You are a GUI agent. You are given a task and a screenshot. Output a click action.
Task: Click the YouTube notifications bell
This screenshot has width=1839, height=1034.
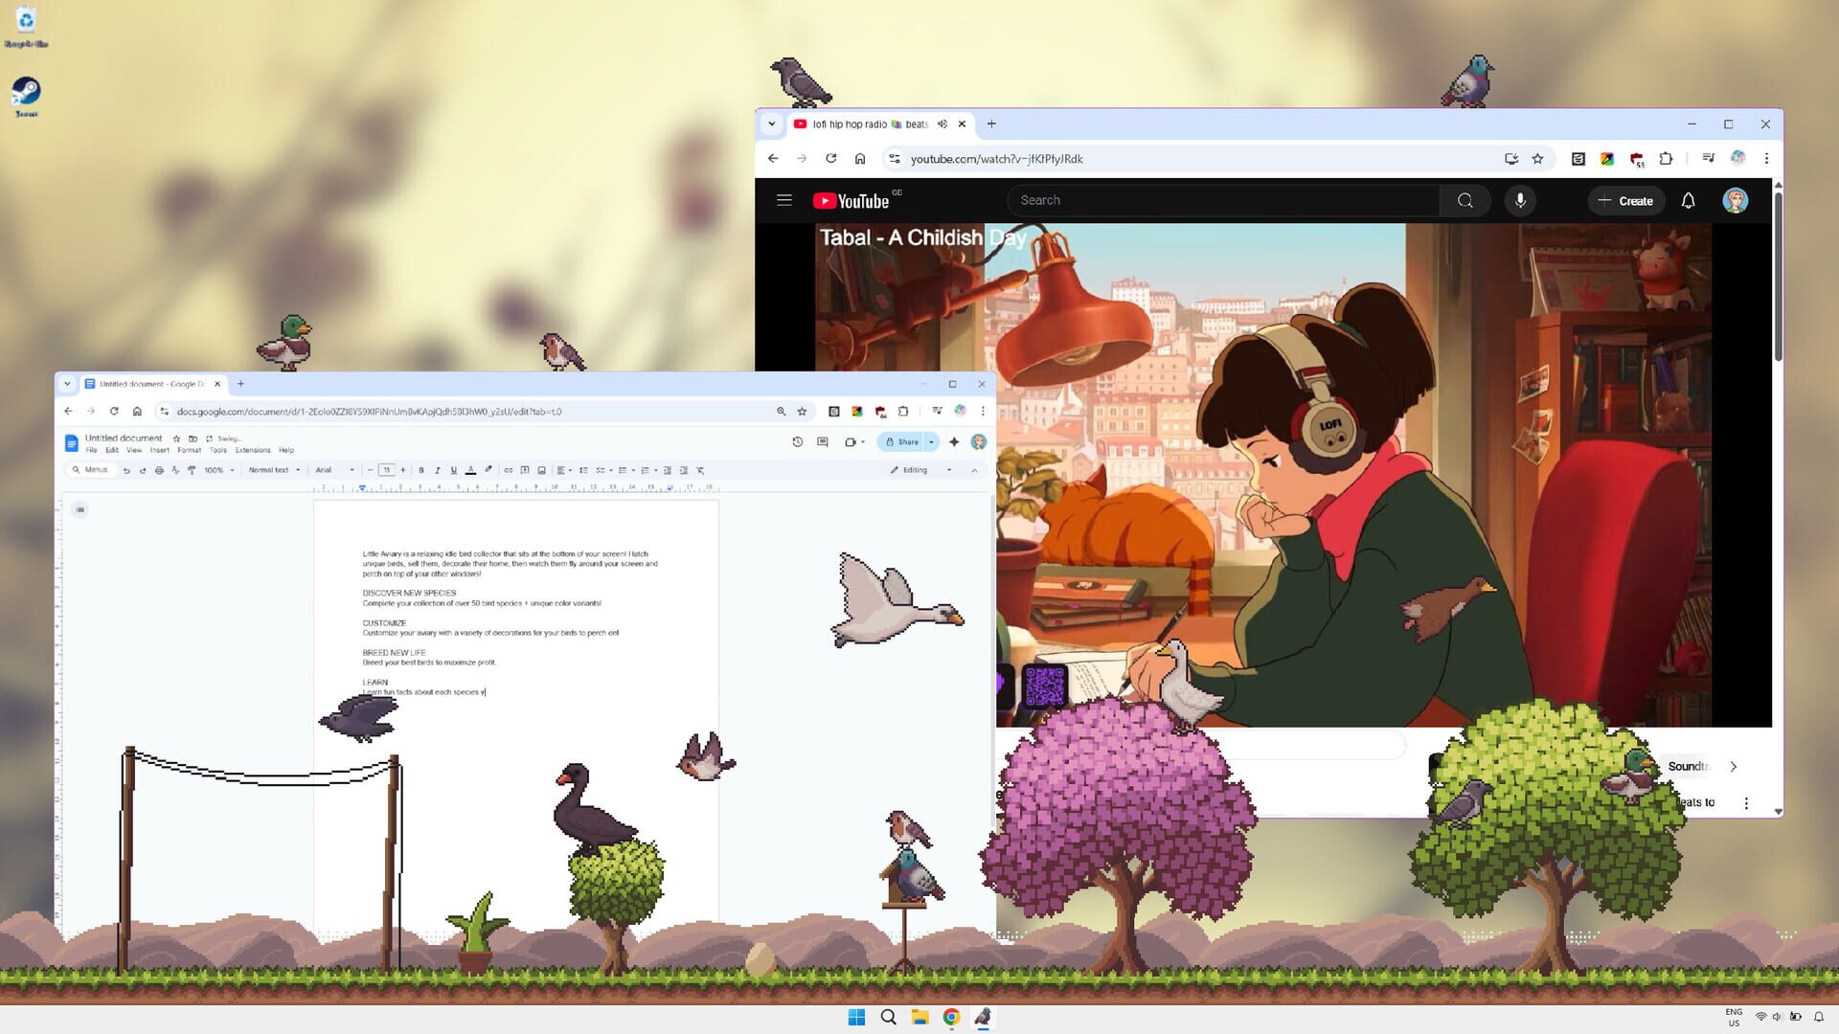(x=1688, y=200)
